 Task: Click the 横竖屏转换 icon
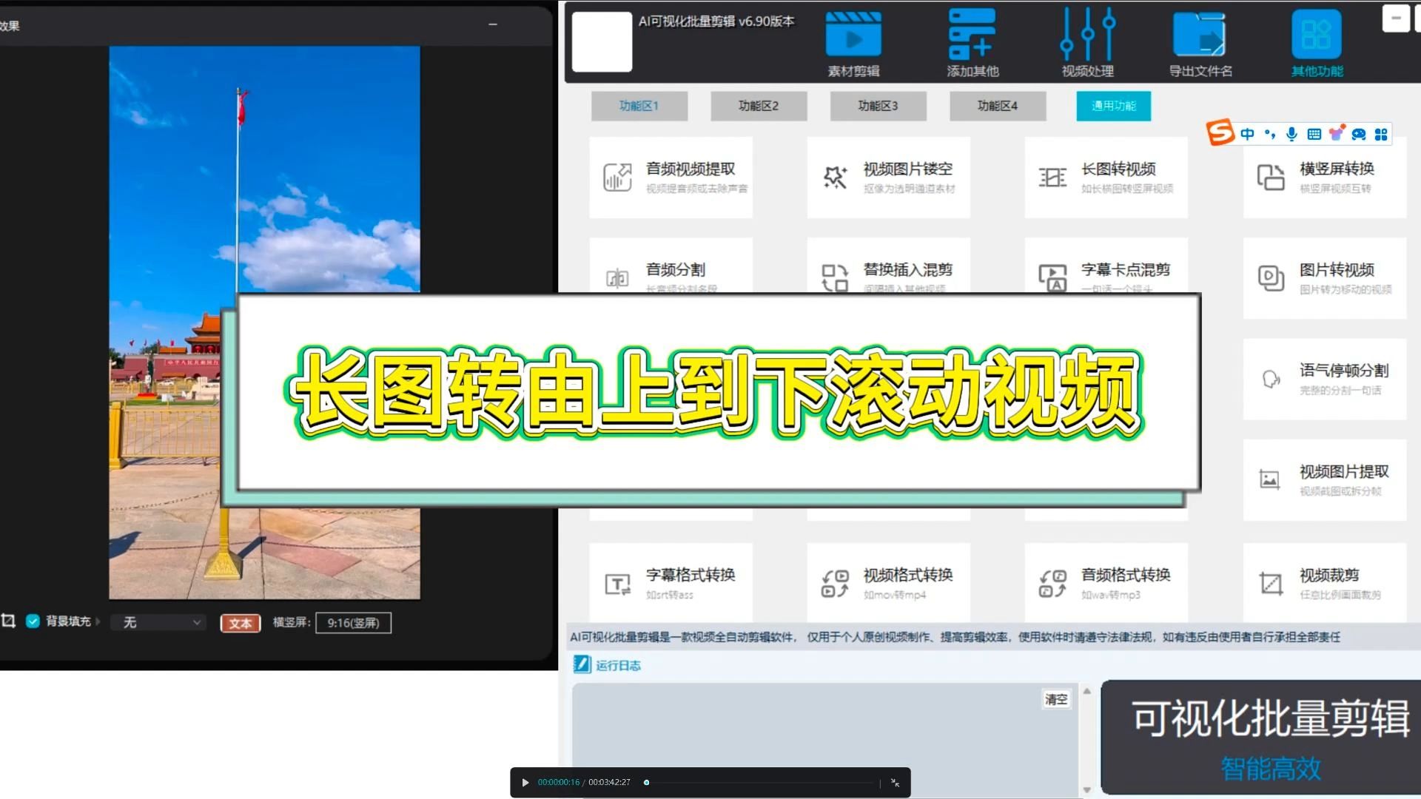pos(1271,178)
